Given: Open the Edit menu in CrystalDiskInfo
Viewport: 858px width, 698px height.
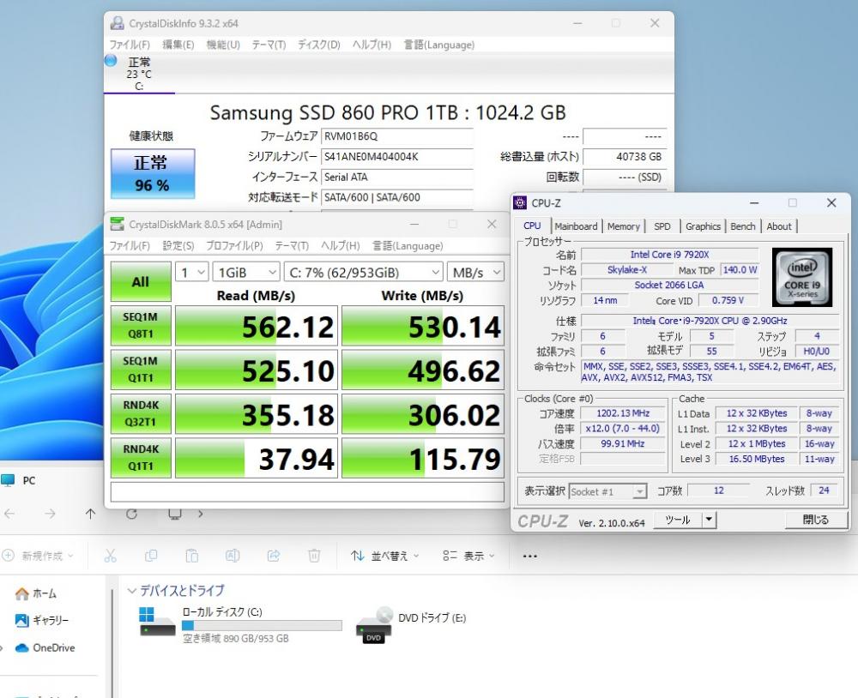Looking at the screenshot, I should point(178,45).
